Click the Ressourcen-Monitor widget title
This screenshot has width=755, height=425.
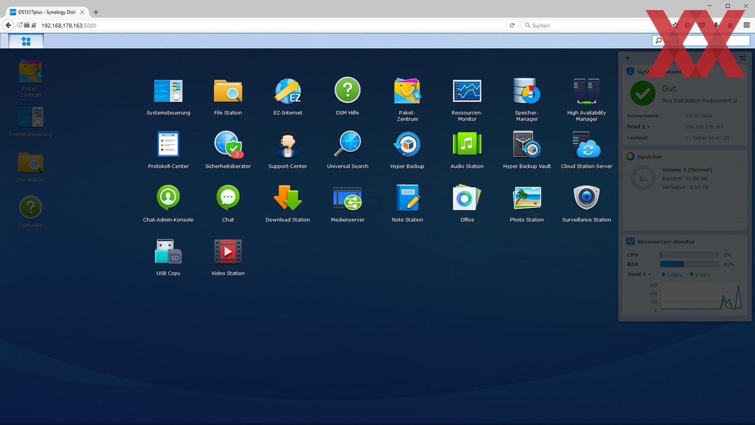pos(666,242)
